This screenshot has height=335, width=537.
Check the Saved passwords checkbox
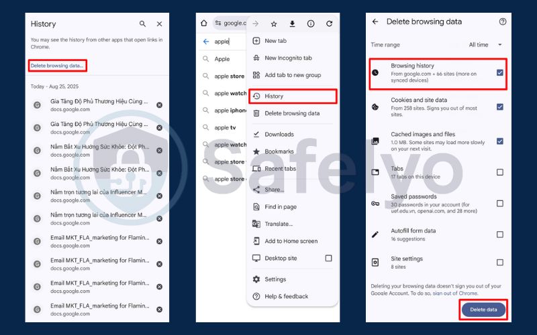pos(499,204)
